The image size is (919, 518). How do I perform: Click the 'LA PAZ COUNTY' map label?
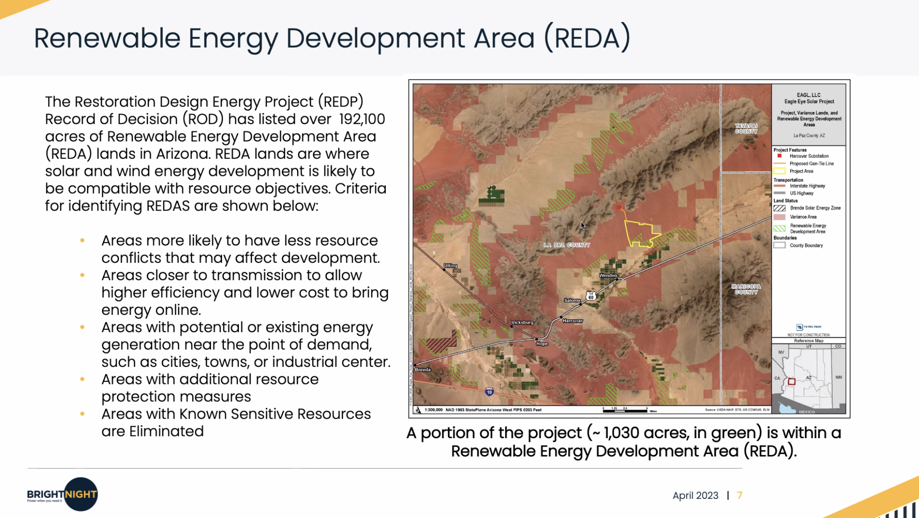(566, 245)
